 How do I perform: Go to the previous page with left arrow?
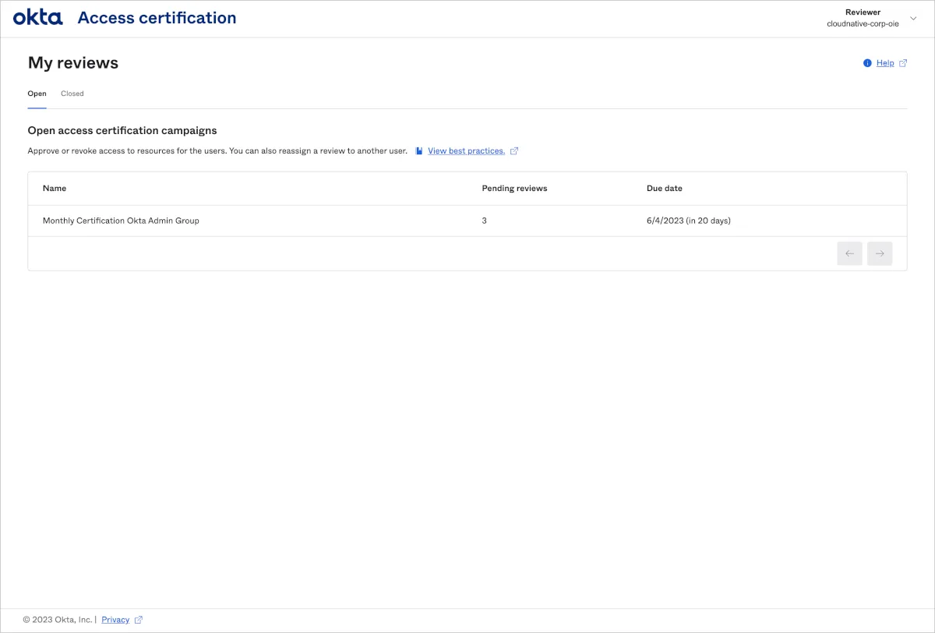tap(849, 253)
